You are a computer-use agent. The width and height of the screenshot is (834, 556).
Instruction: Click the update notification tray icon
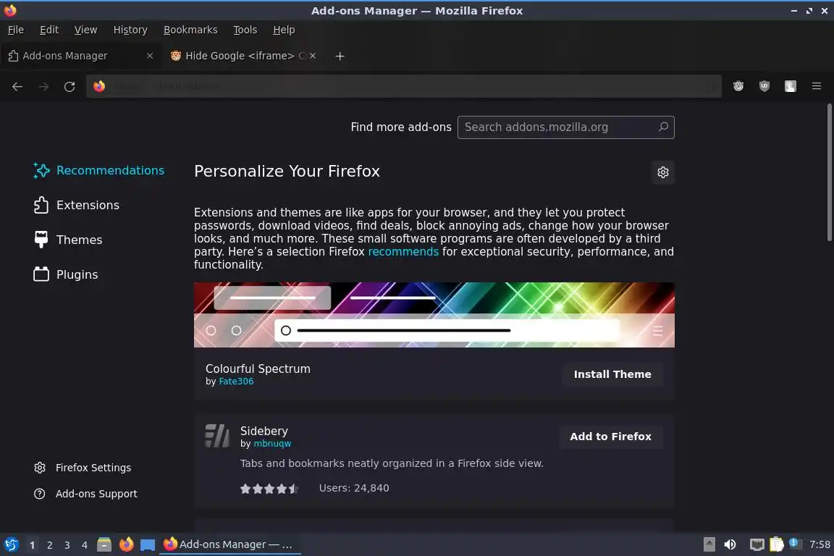793,543
